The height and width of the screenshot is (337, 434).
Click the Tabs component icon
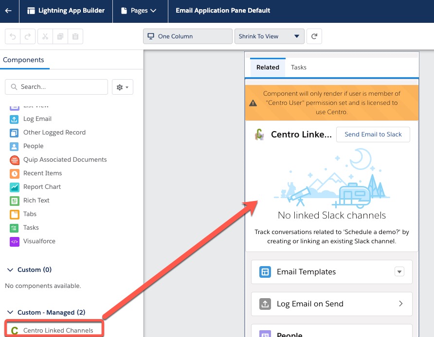[15, 214]
